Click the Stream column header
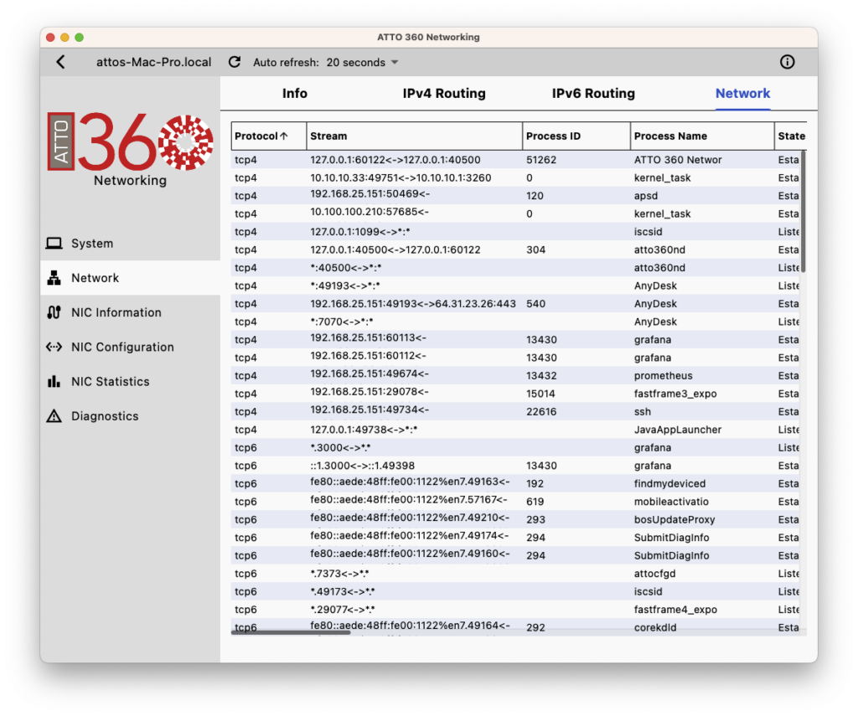The image size is (858, 716). click(328, 136)
